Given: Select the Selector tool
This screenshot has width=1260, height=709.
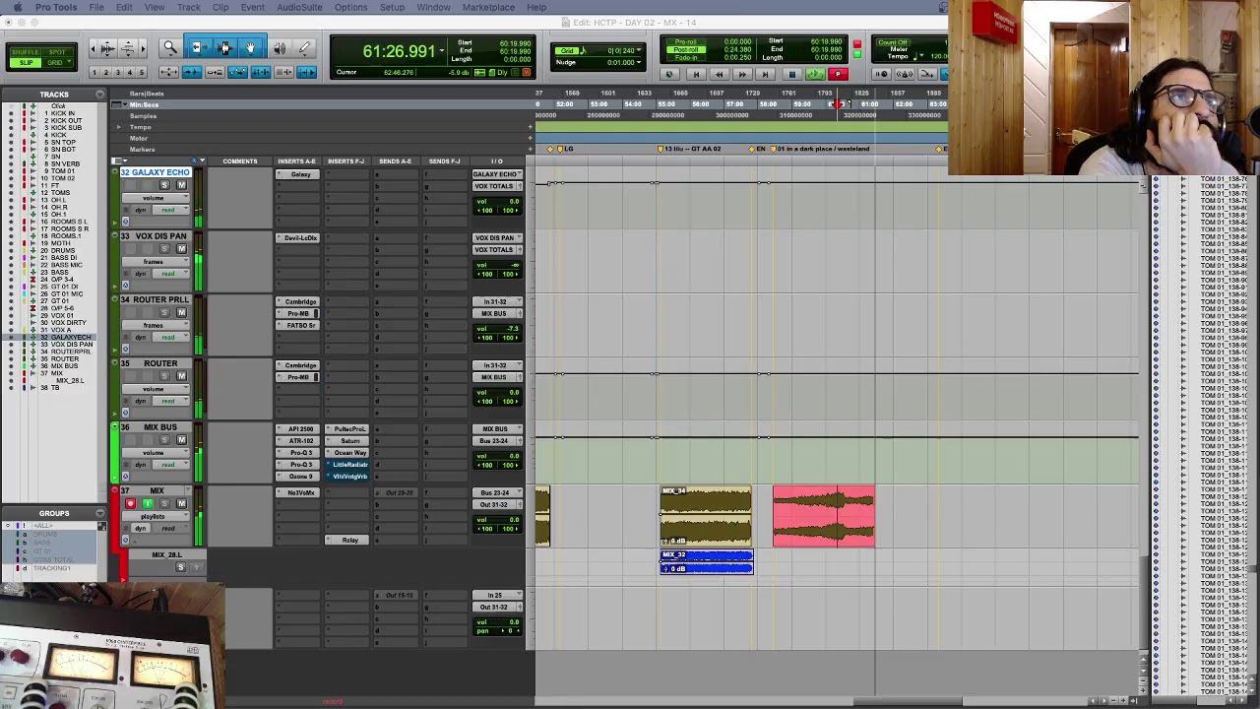Looking at the screenshot, I should coord(225,47).
